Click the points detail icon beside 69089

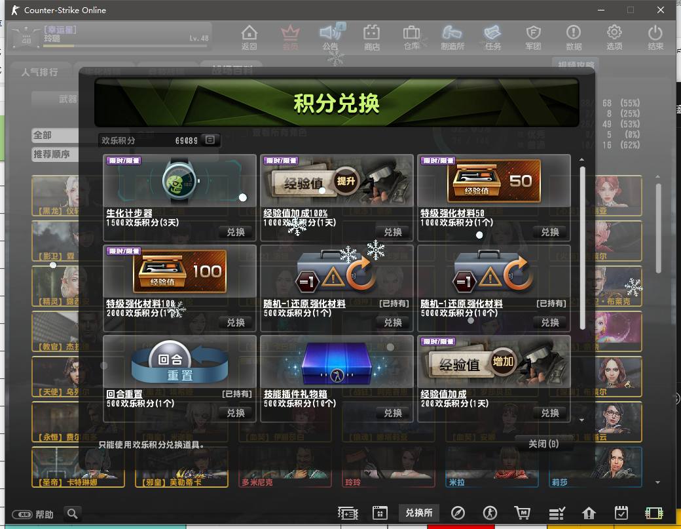(210, 140)
